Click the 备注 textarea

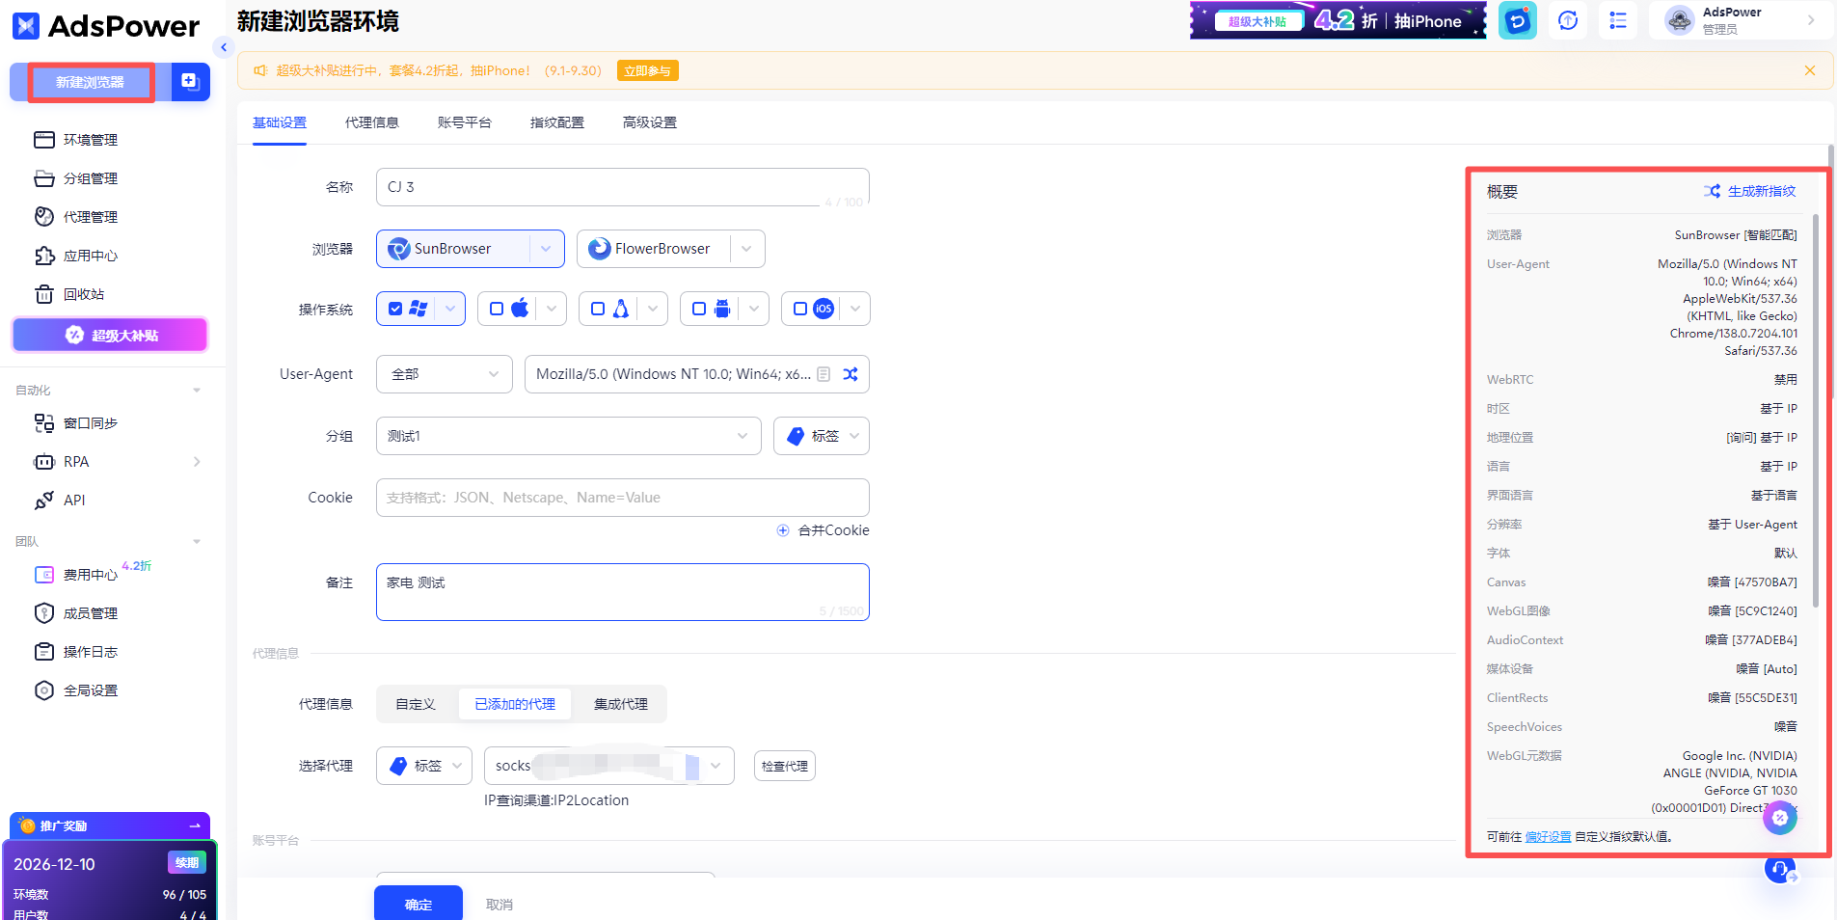point(623,592)
